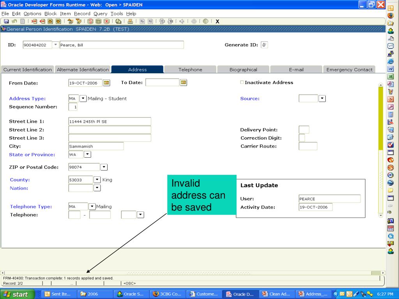Click into the City field

click(96, 146)
